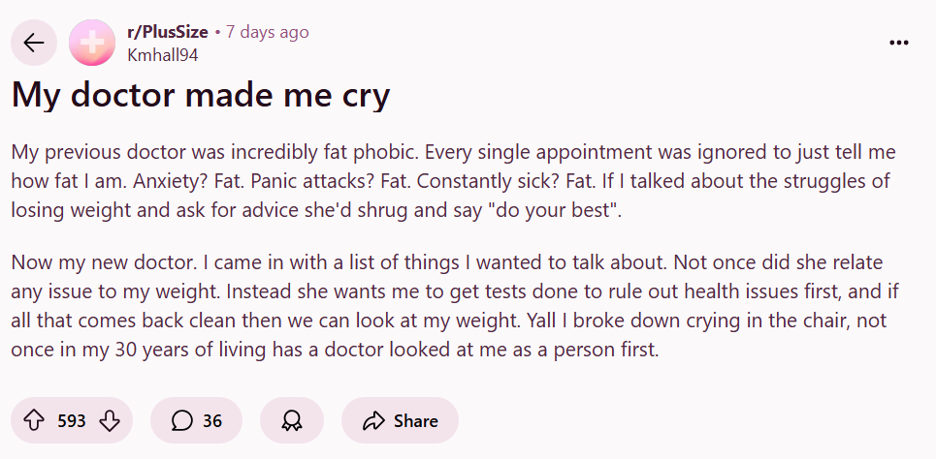The image size is (936, 459).
Task: Visit the r/PlusSize subreddit link
Action: [x=167, y=32]
